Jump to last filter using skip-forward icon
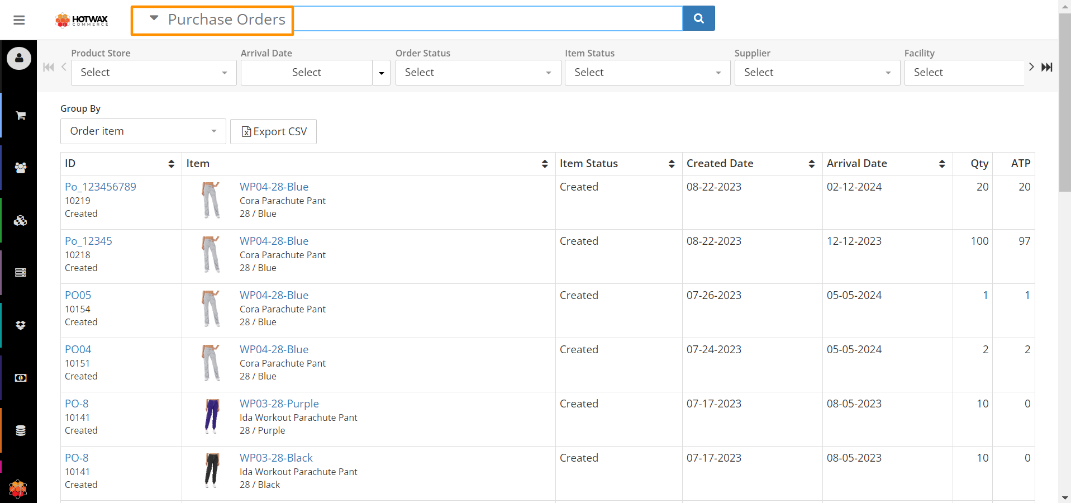Viewport: 1071px width, 503px height. pyautogui.click(x=1046, y=67)
